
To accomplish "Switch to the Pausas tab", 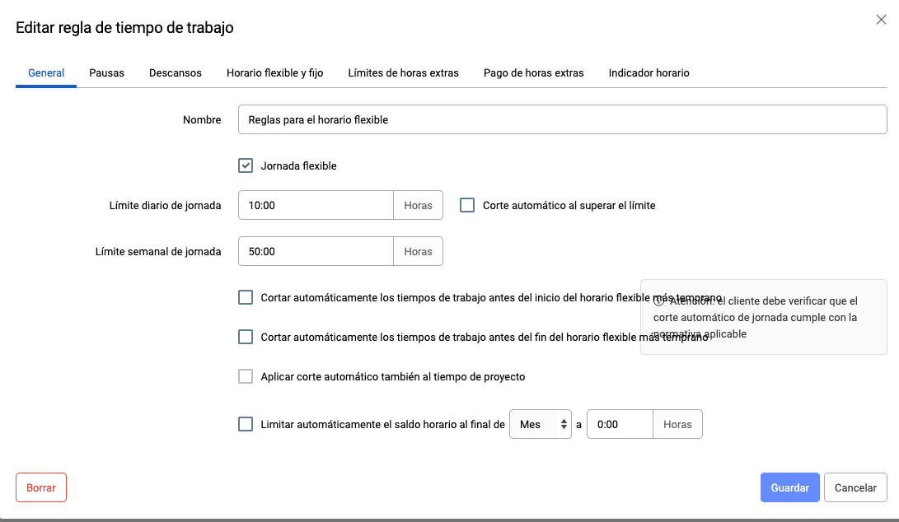I will point(106,72).
